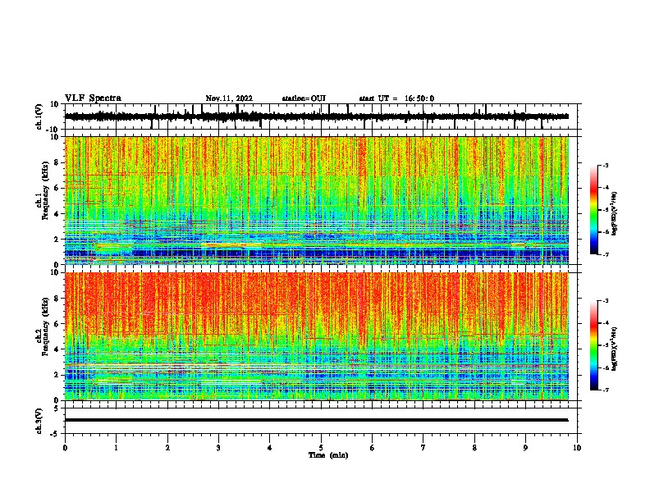Click the time axis tick label '8'
Screen dimensions: 650x502
coord(474,448)
